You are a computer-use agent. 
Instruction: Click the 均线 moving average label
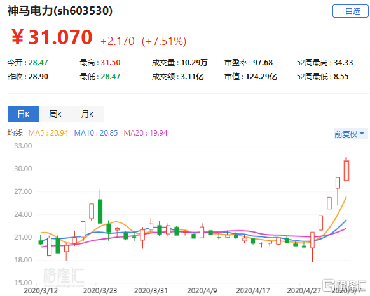[15, 133]
